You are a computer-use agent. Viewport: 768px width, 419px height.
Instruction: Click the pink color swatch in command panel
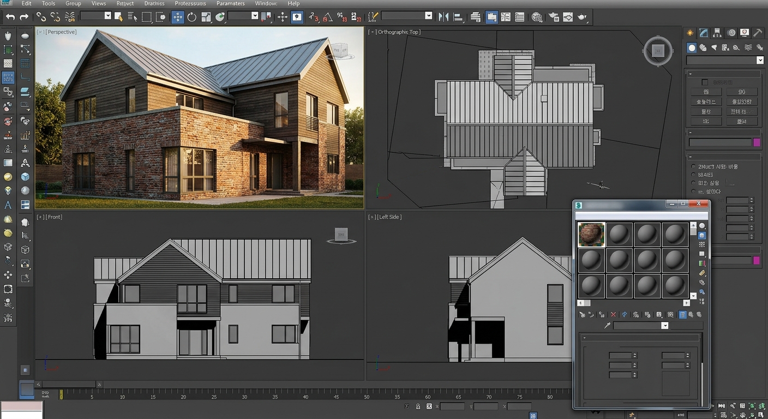(757, 142)
